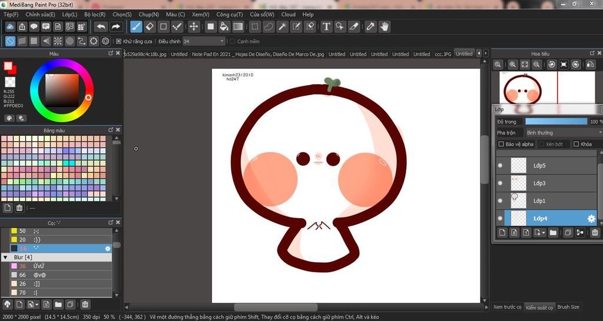
Task: Select the Eraser tool
Action: tap(150, 26)
